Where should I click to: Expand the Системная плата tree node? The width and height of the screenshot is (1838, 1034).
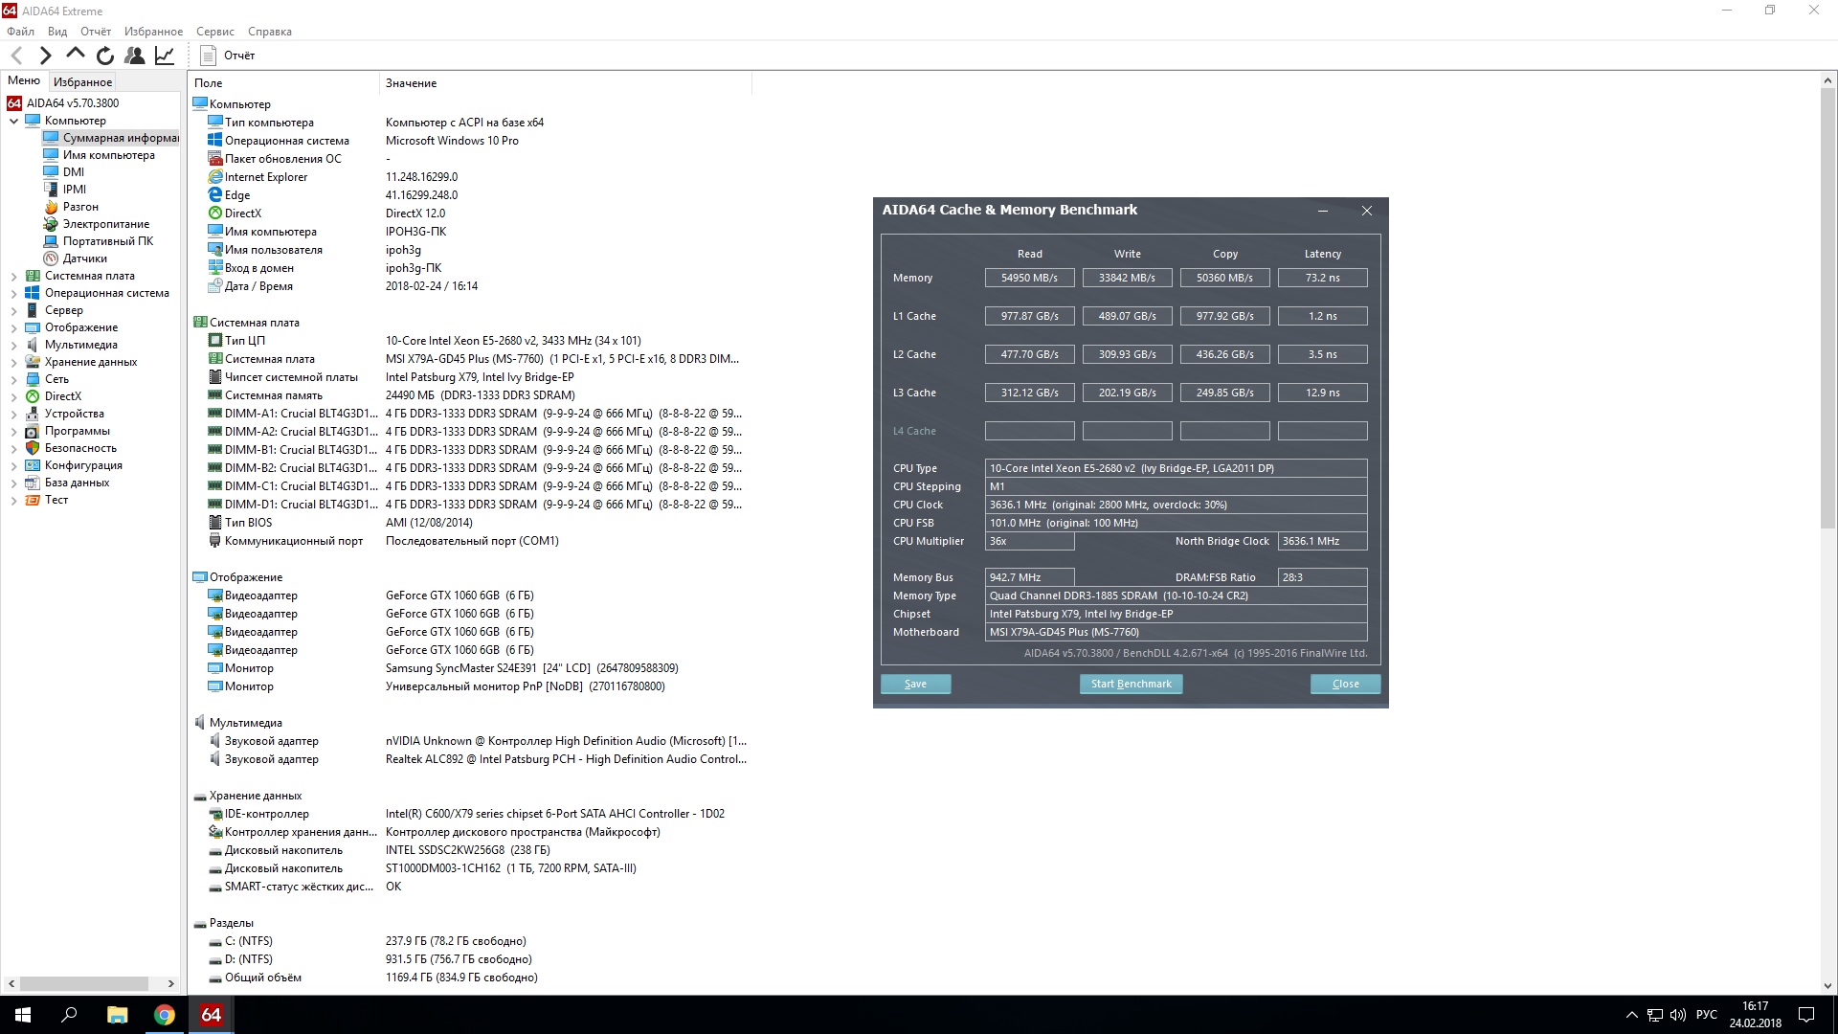pyautogui.click(x=13, y=277)
